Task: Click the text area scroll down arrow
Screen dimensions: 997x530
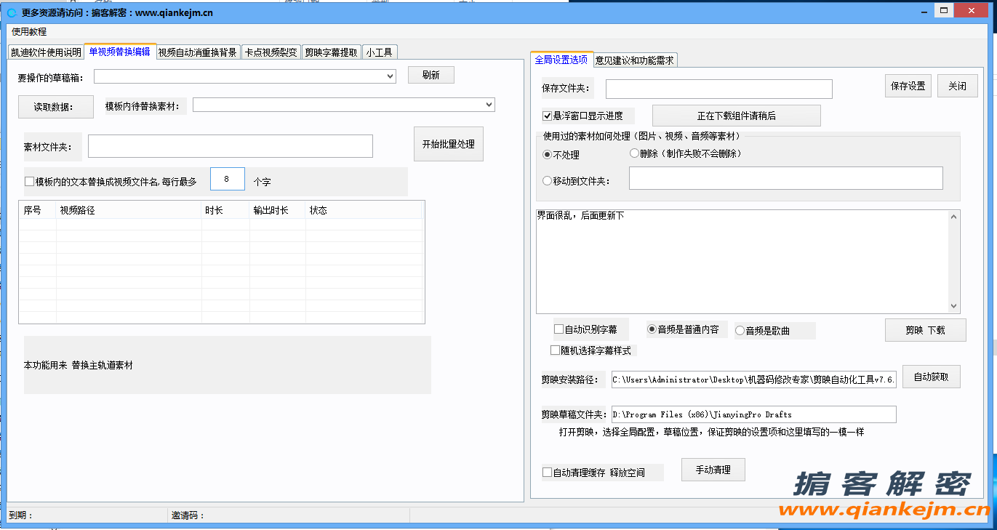Action: pyautogui.click(x=954, y=308)
